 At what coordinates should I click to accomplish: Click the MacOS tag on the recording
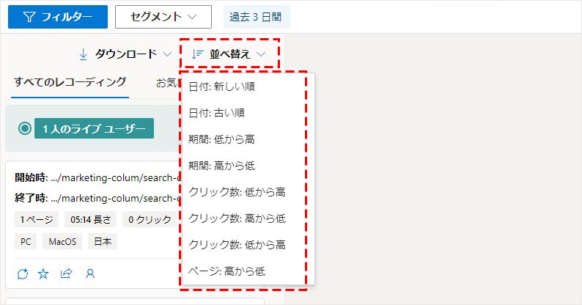[x=62, y=241]
